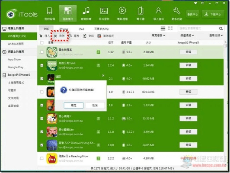Open the Personal info person icon
The height and width of the screenshot is (173, 230).
tap(159, 11)
